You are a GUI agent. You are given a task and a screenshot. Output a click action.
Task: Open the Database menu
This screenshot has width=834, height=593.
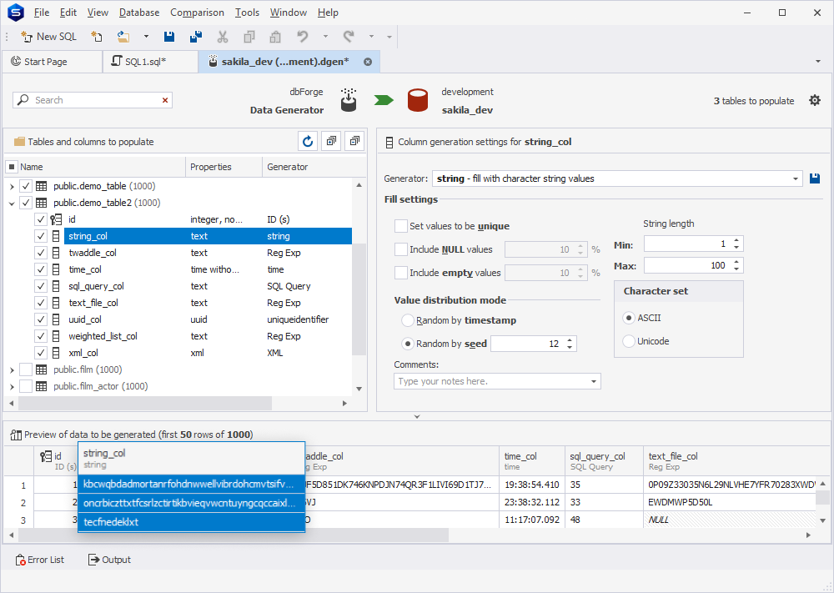(x=139, y=13)
